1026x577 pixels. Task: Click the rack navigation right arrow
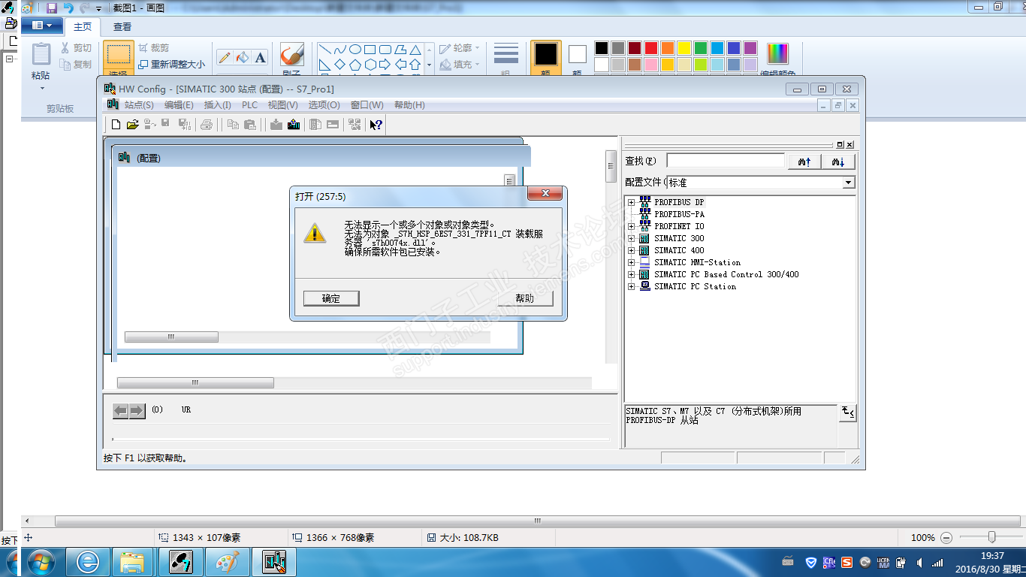[137, 410]
